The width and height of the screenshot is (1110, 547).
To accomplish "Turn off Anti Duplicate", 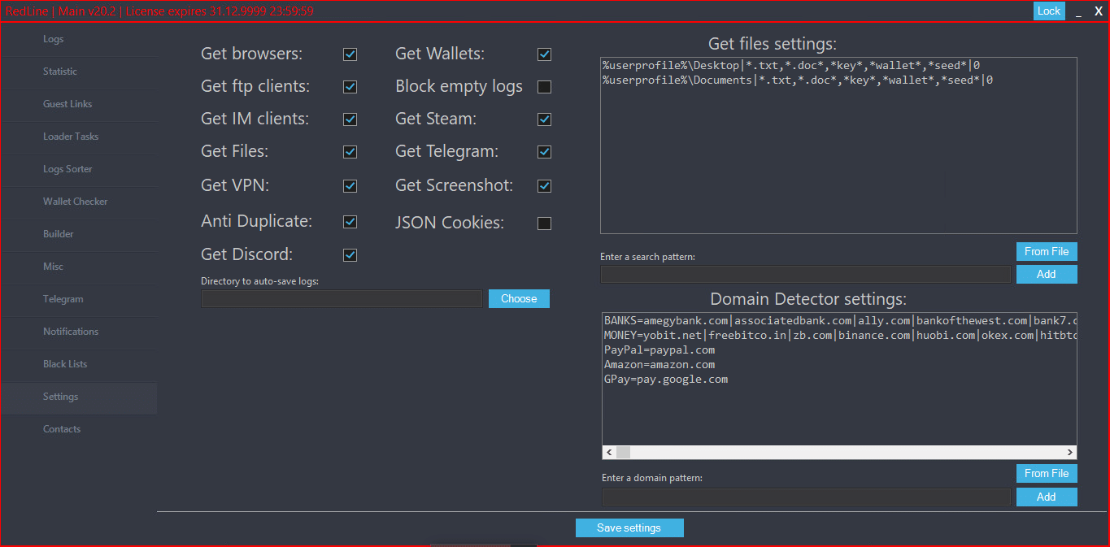I will 350,222.
